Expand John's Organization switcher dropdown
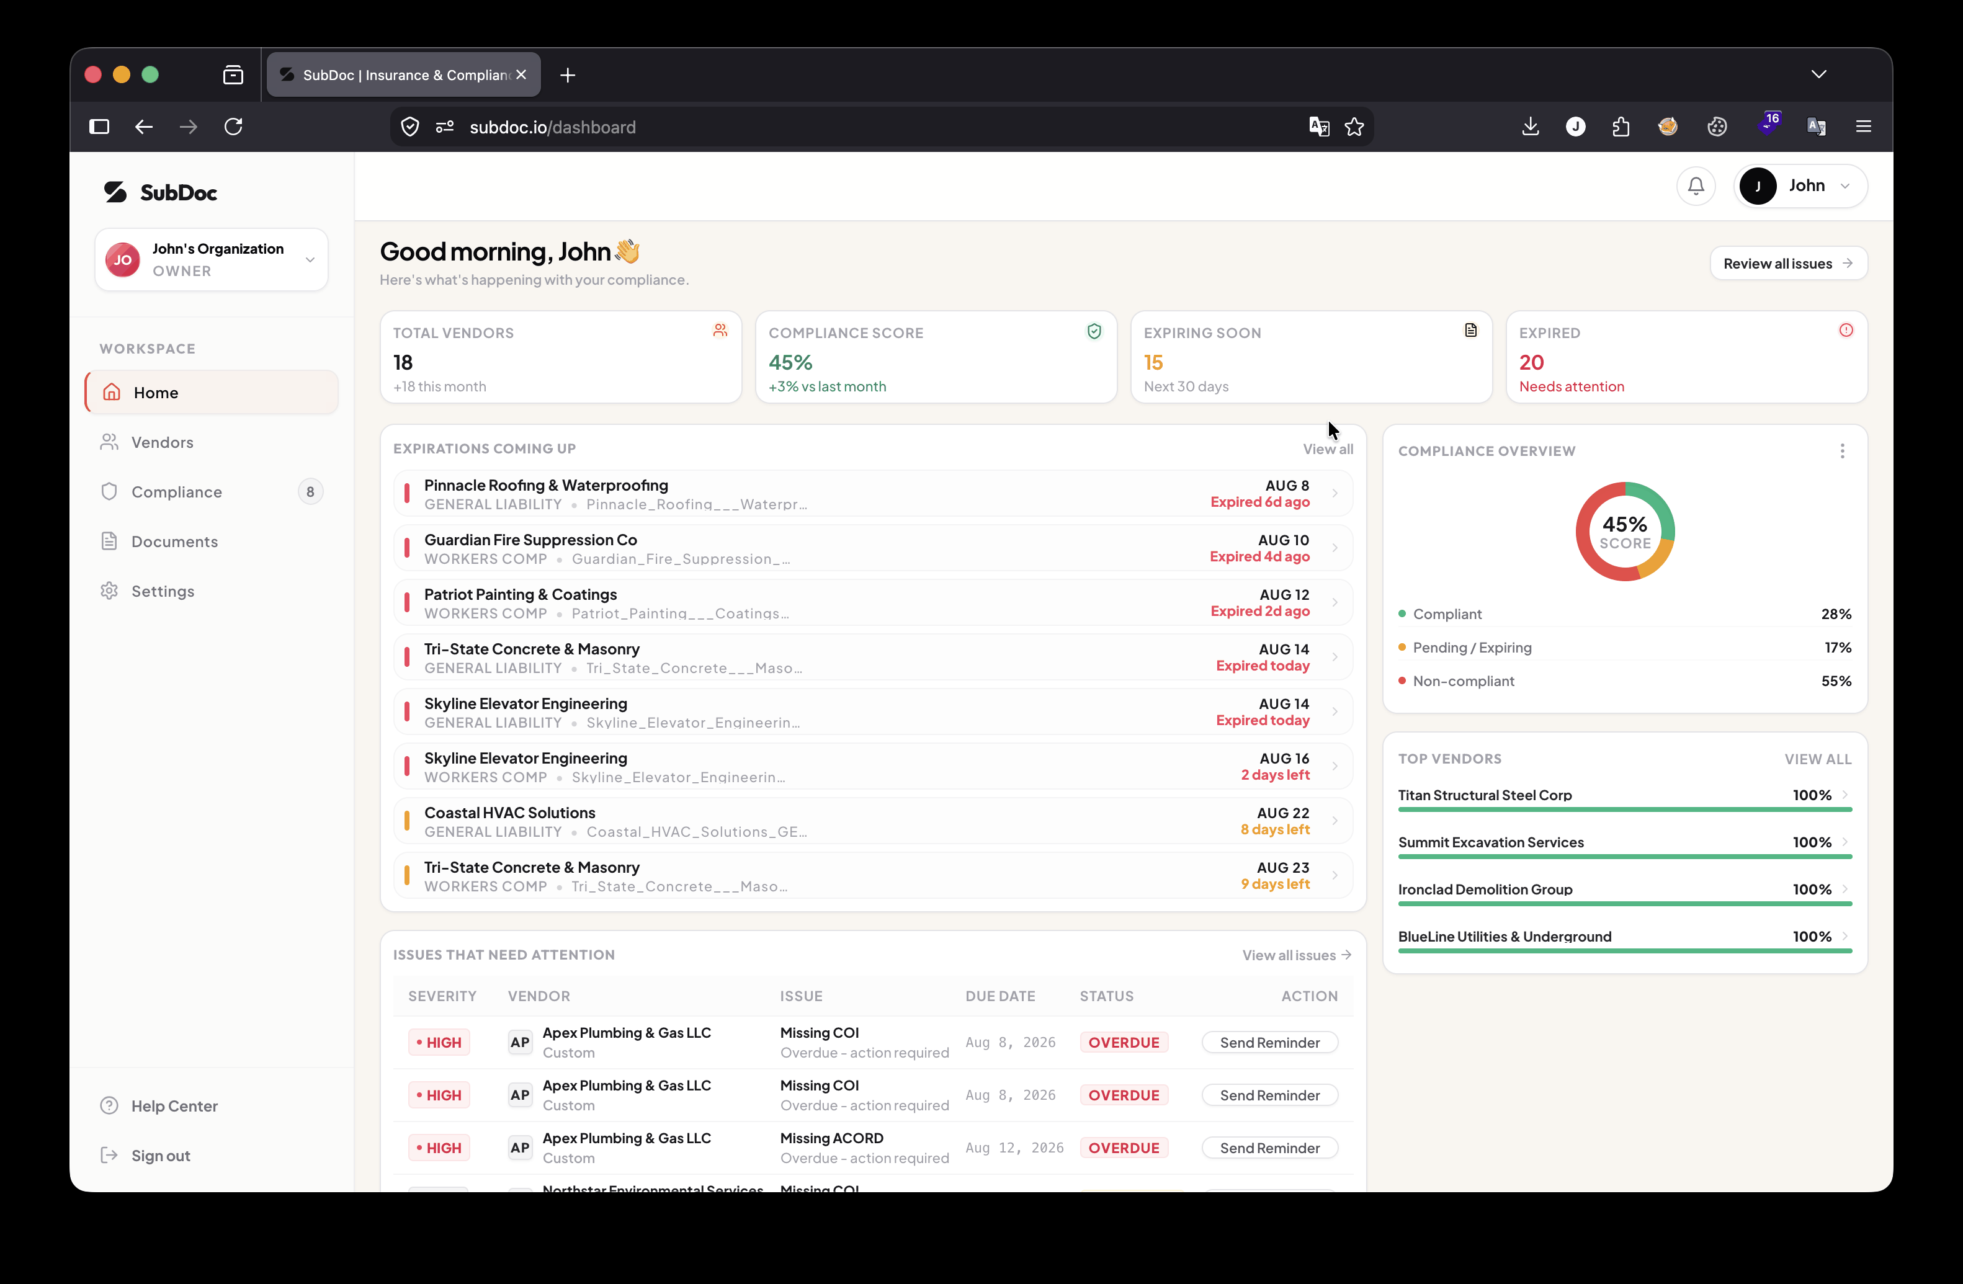The height and width of the screenshot is (1284, 1963). [x=211, y=260]
